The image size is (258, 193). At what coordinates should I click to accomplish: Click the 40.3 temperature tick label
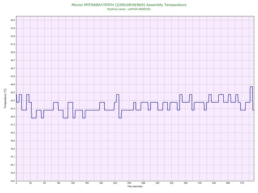[13, 133]
